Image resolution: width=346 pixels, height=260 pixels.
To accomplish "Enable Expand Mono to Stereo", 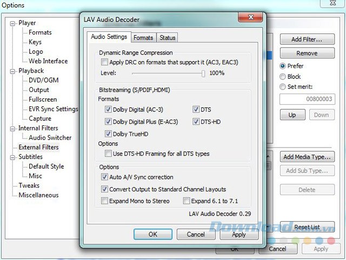I will [x=105, y=201].
